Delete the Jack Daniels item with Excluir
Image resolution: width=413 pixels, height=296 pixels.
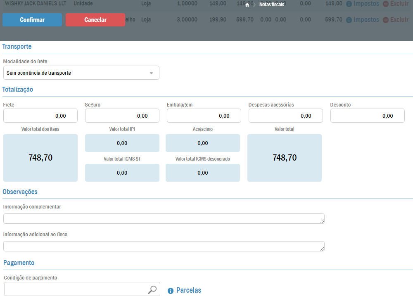(395, 4)
